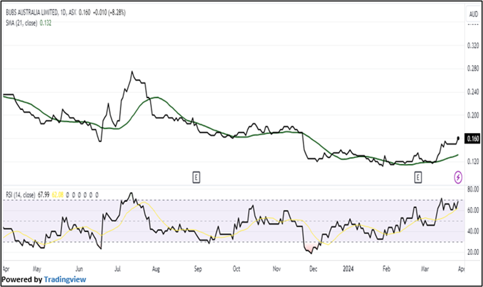Click the price change +0.010 (+8.28%) text

[109, 13]
